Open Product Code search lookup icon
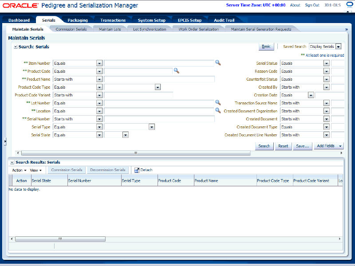Viewport: 355px width, 266px height. pos(177,71)
